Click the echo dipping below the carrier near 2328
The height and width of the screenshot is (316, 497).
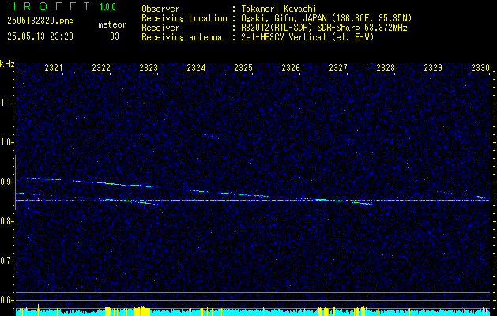(x=364, y=203)
